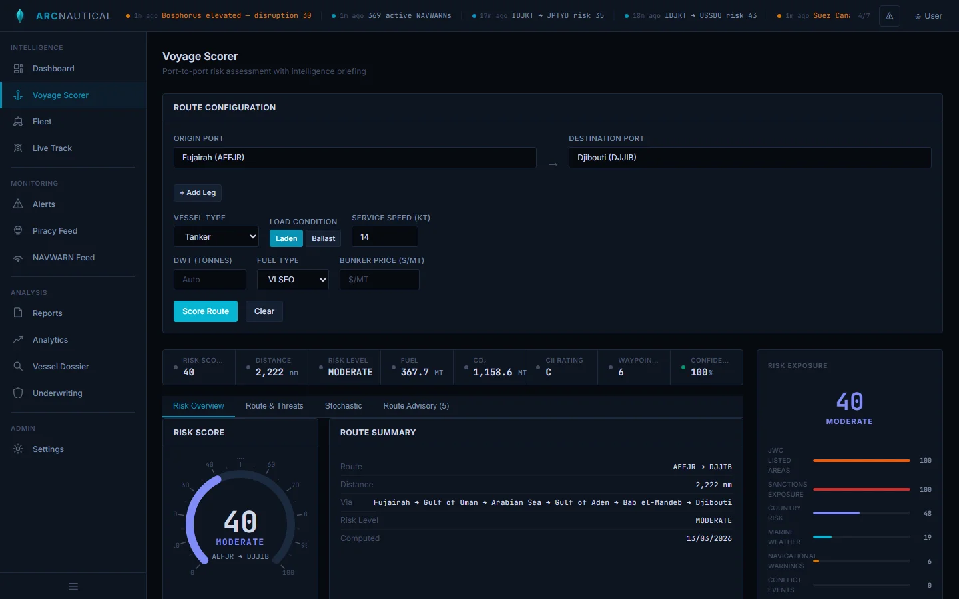The image size is (959, 599).
Task: Click the Alerts triangle icon in sidebar
Action: pos(18,204)
